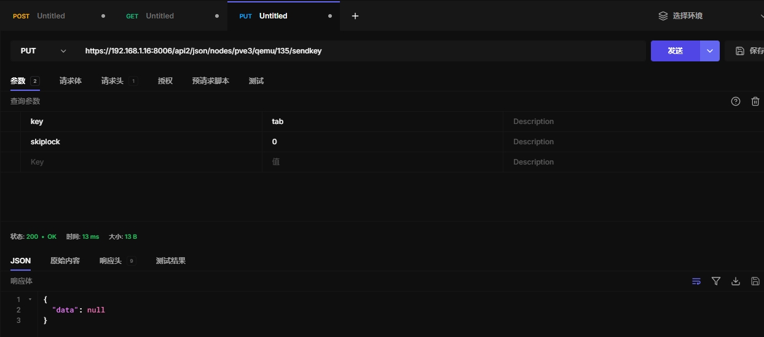Image resolution: width=764 pixels, height=337 pixels.
Task: Open the 响应头 response headers tab
Action: 111,261
